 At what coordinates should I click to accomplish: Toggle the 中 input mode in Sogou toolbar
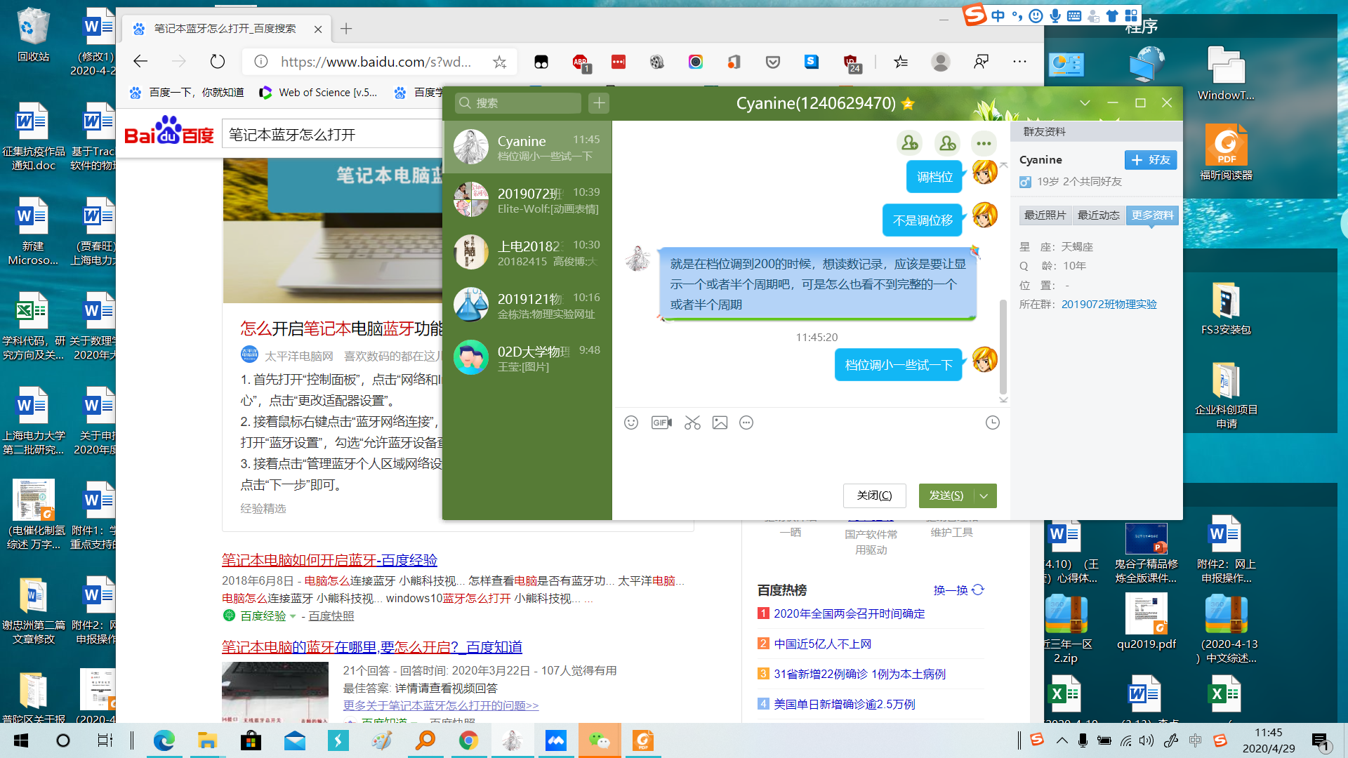[x=998, y=15]
